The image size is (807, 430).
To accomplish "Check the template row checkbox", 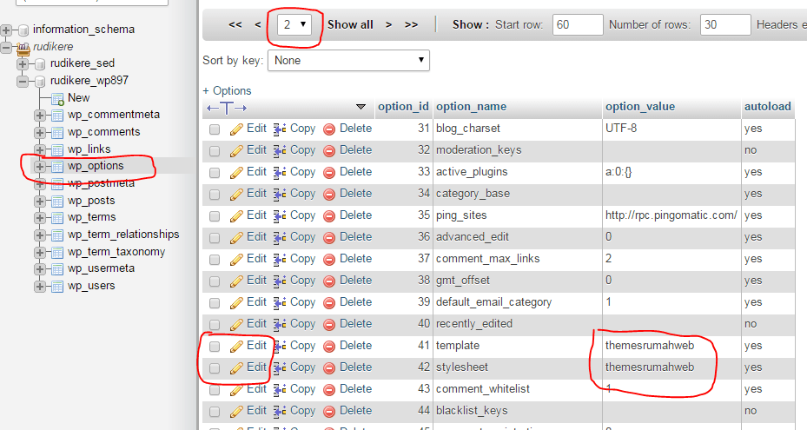I will click(215, 347).
